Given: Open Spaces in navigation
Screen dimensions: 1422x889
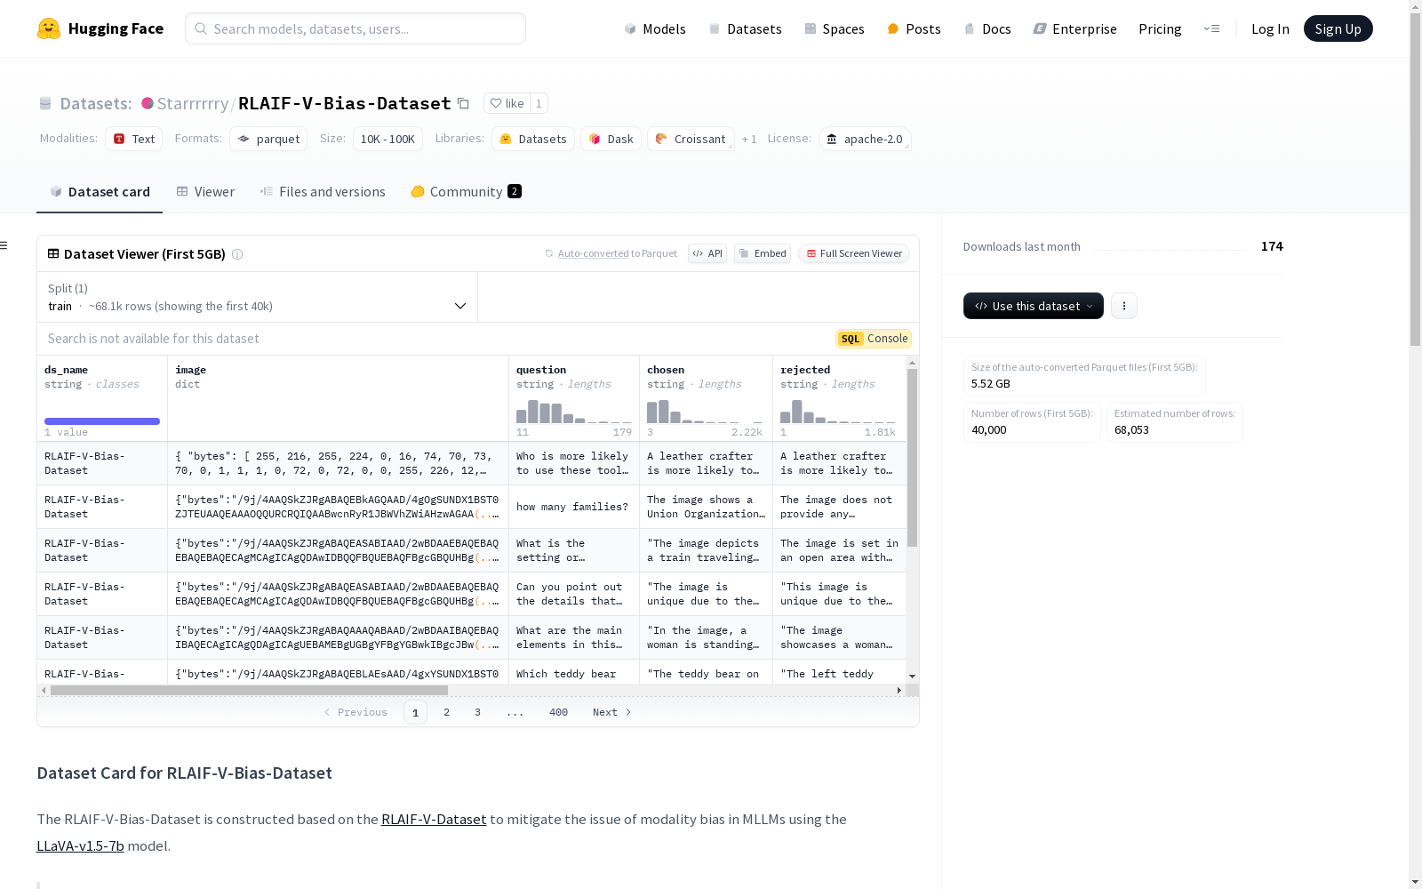Looking at the screenshot, I should [835, 28].
